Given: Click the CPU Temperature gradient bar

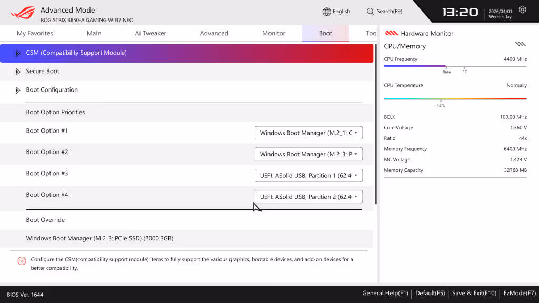Looking at the screenshot, I should click(x=455, y=98).
